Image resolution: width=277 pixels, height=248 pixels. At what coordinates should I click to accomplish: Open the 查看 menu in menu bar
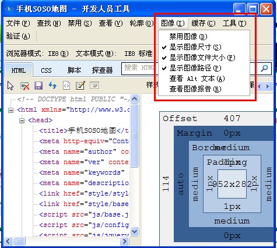coord(111,23)
